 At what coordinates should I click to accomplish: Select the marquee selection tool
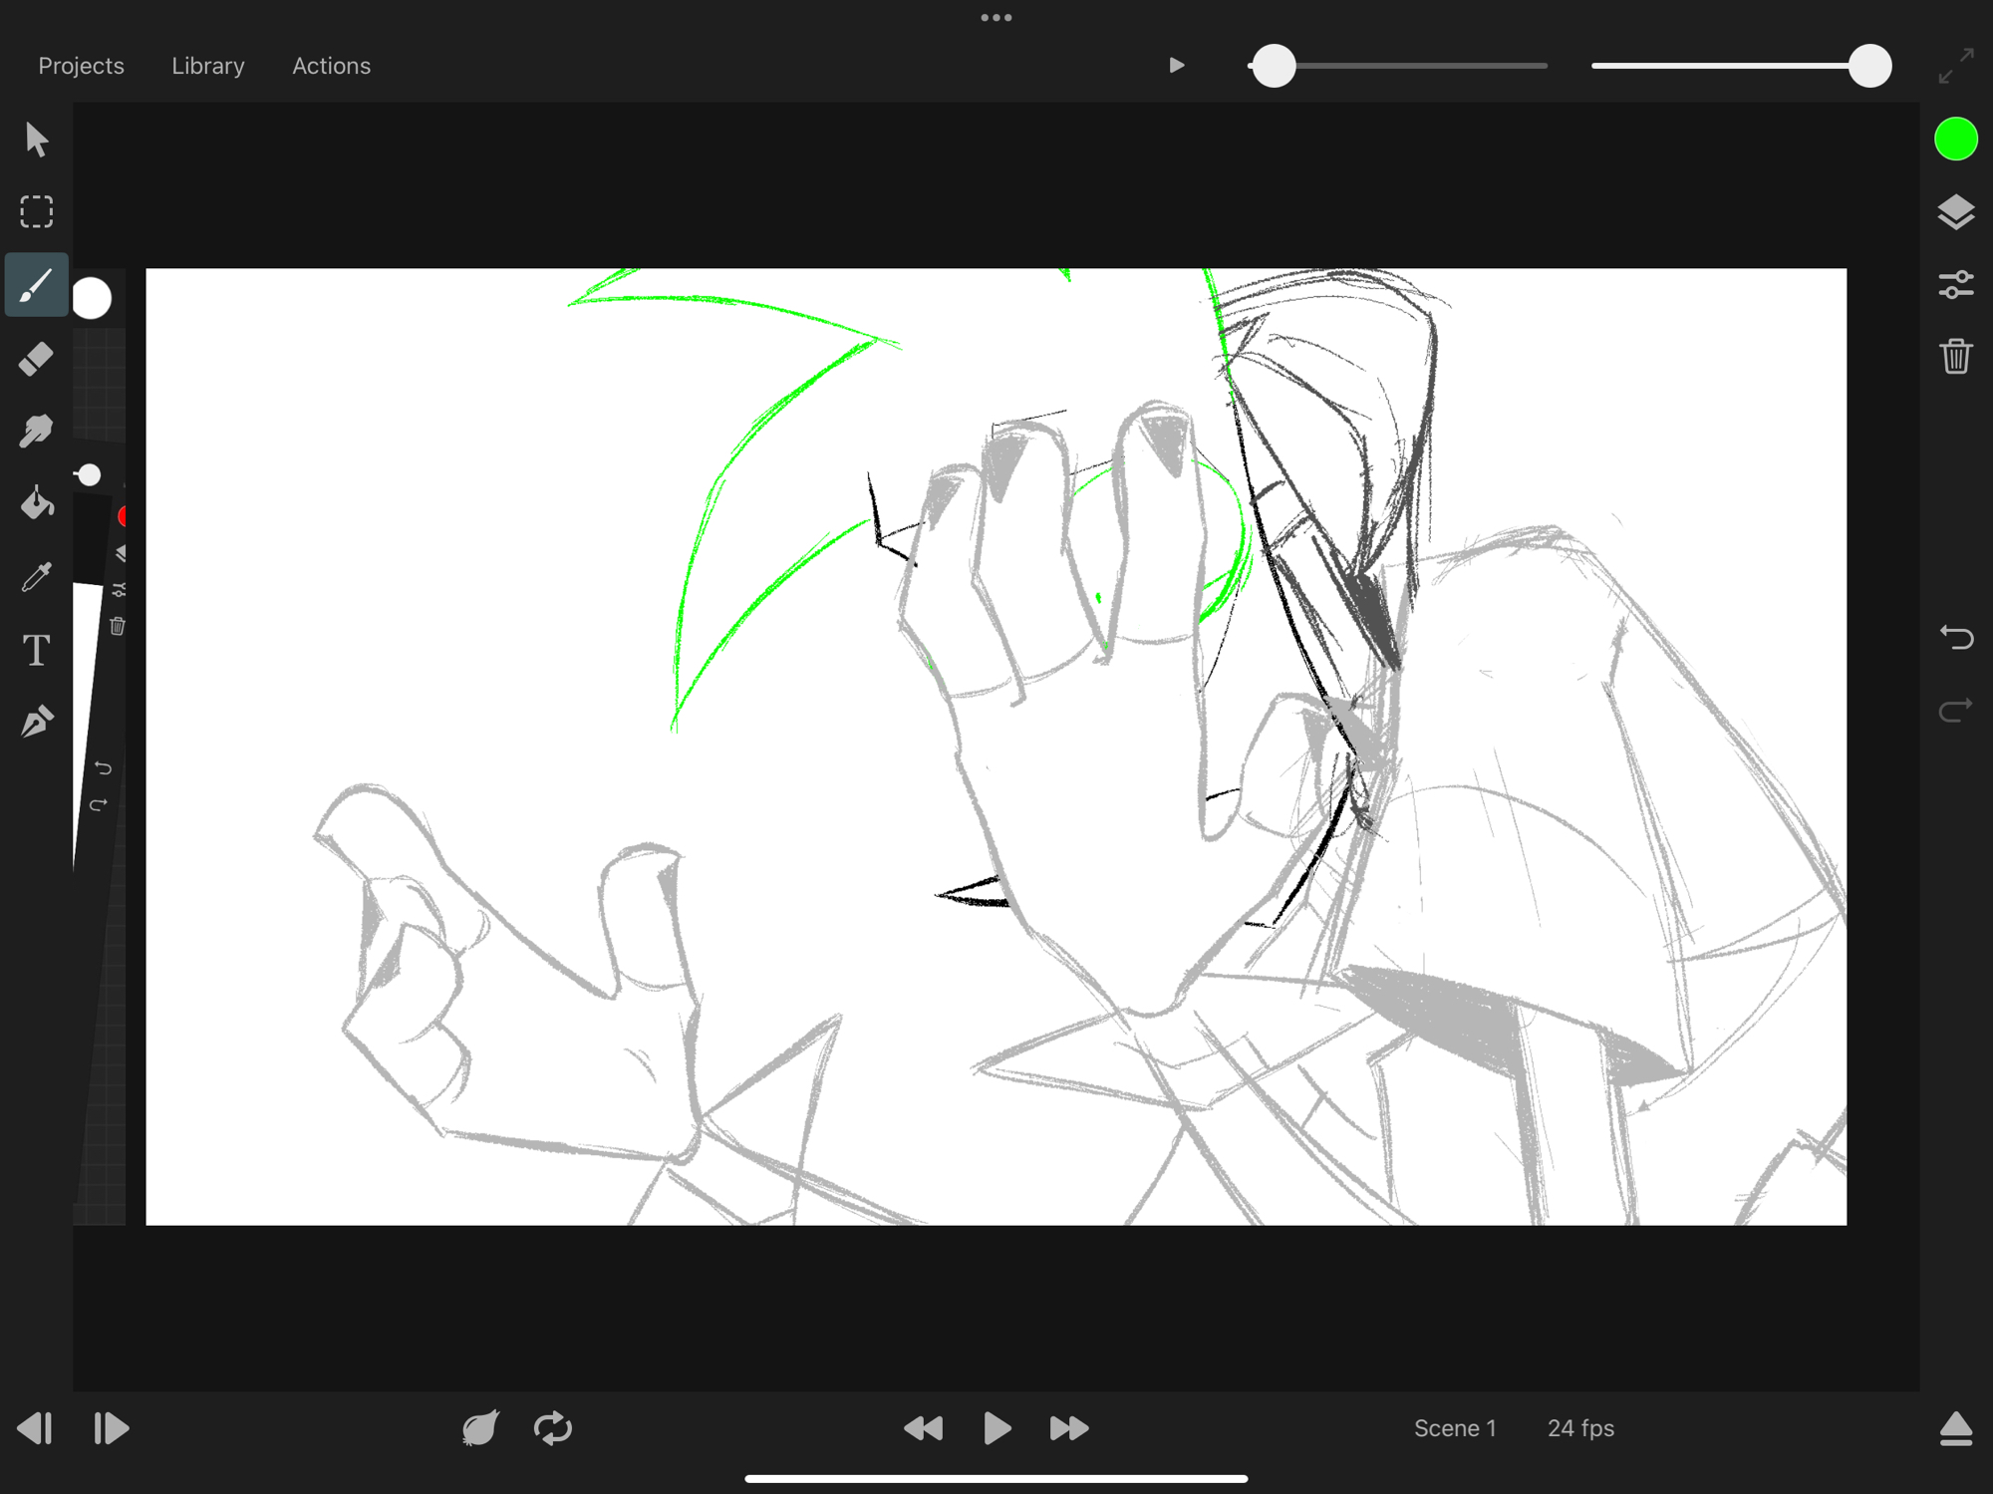37,212
